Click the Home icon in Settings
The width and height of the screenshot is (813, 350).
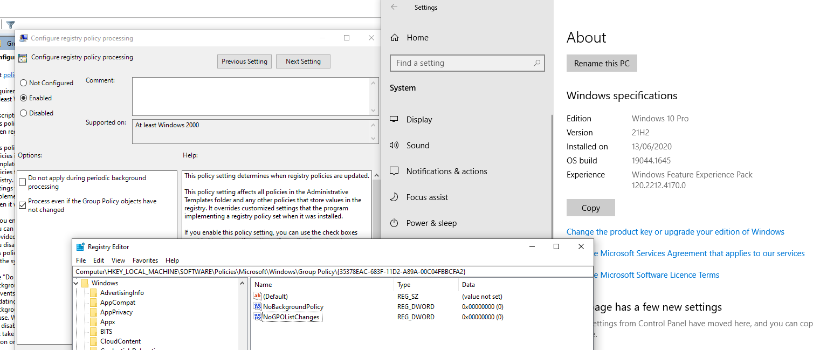click(396, 37)
